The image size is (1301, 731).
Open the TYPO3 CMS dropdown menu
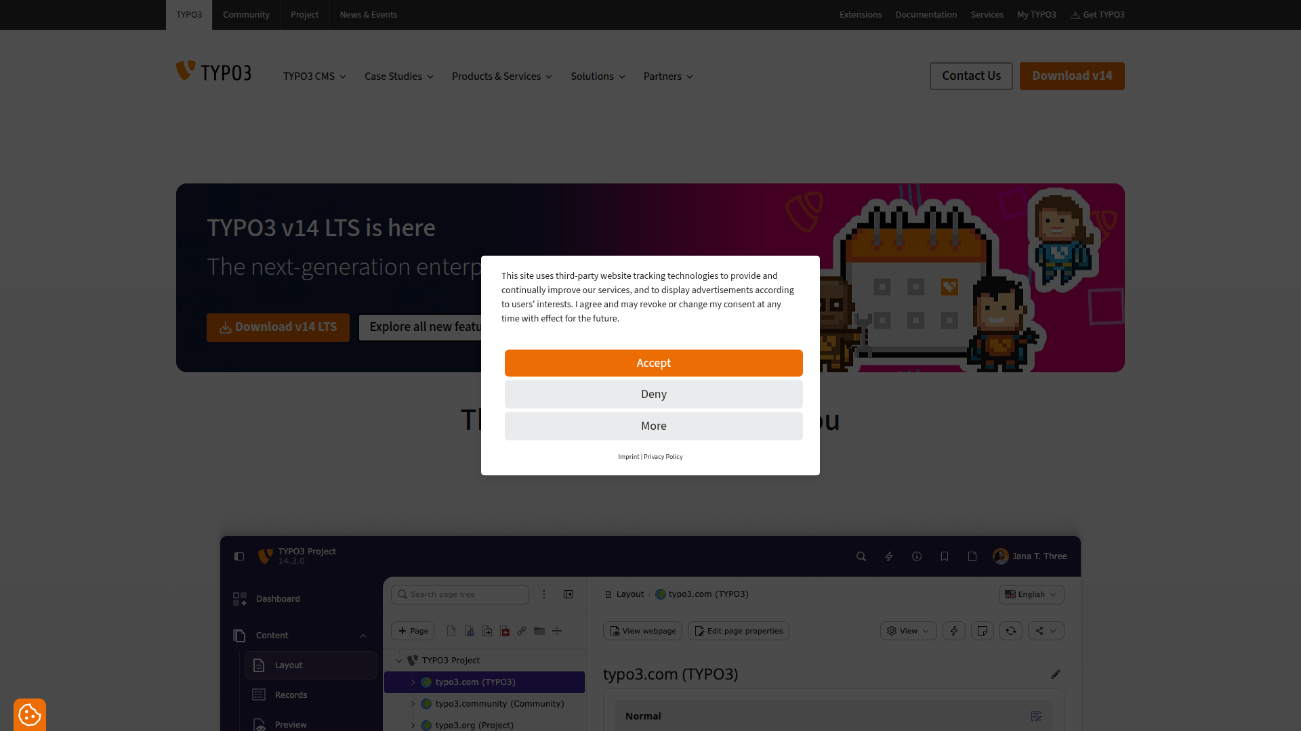[x=314, y=76]
